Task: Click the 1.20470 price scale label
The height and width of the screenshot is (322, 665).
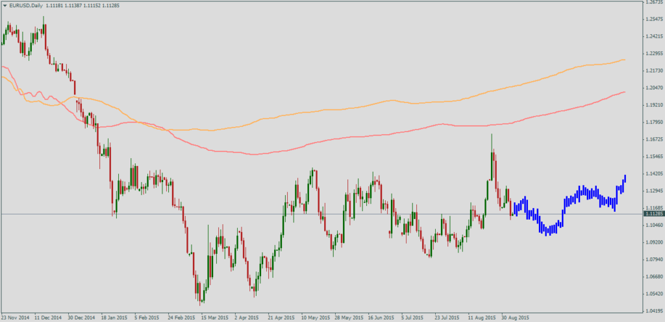Action: tap(652, 88)
